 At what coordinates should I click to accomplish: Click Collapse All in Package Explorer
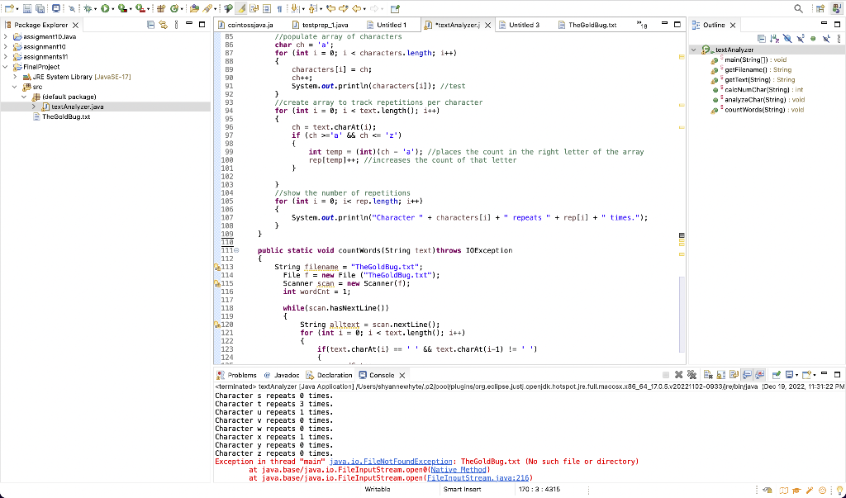pyautogui.click(x=150, y=26)
